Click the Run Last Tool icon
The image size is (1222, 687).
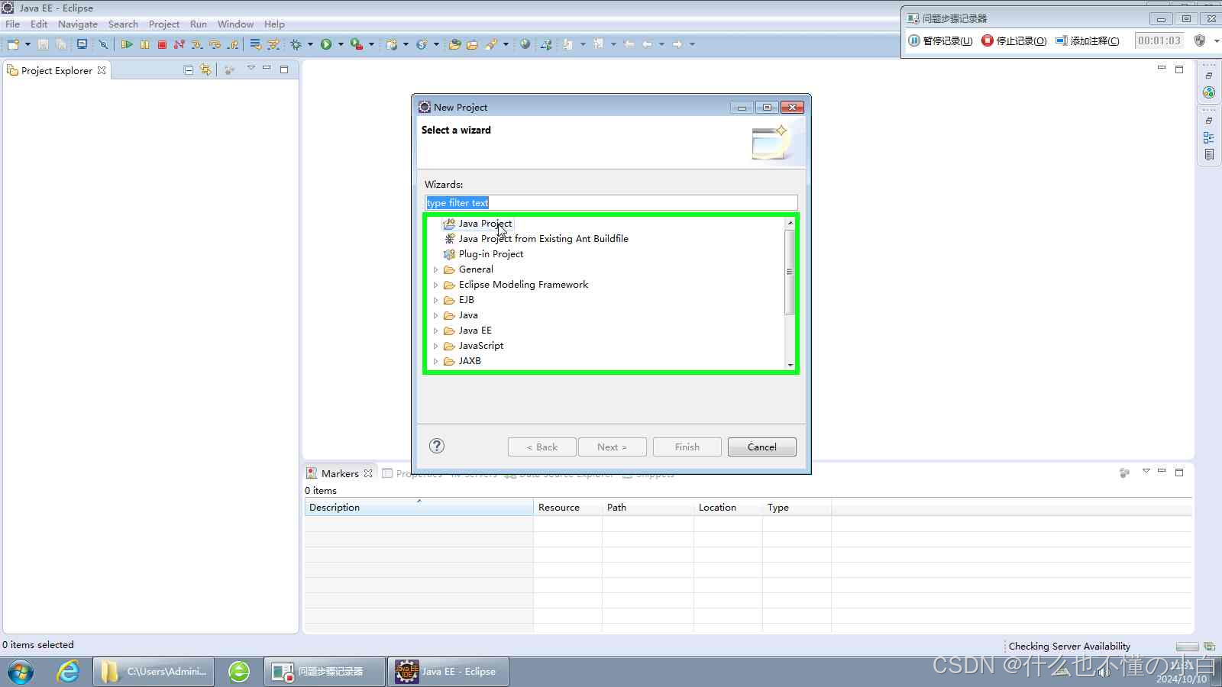tap(357, 44)
